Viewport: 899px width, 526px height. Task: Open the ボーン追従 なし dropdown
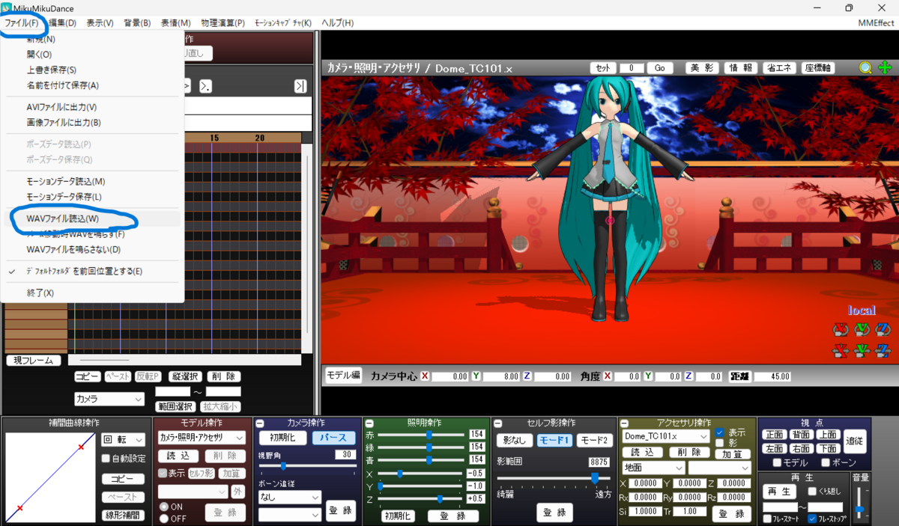click(289, 497)
